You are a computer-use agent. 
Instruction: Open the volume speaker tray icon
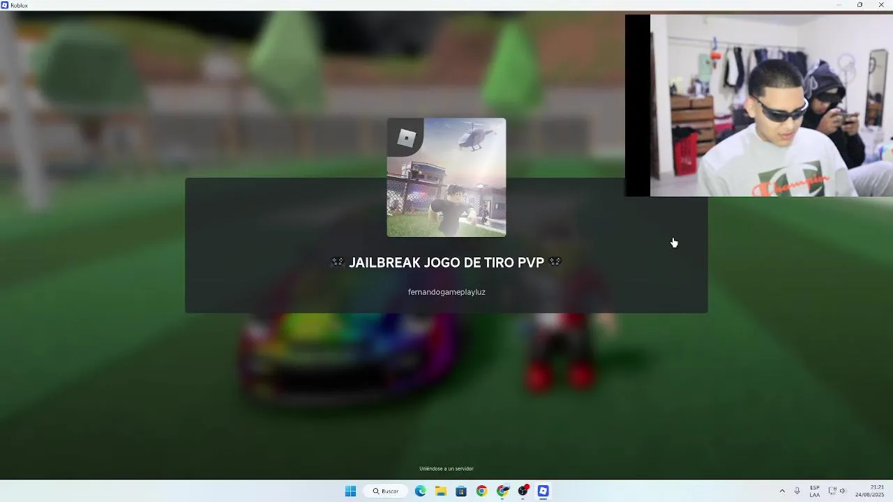[x=843, y=491]
